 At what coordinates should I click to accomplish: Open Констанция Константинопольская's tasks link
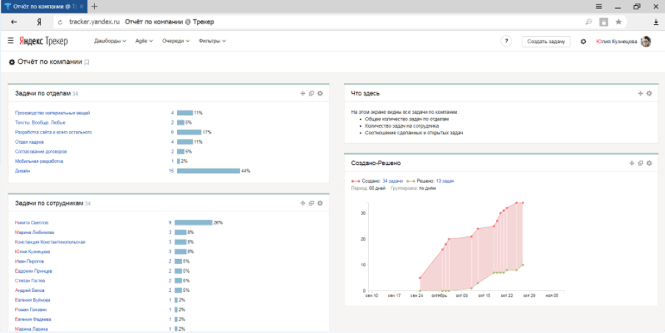coord(51,242)
